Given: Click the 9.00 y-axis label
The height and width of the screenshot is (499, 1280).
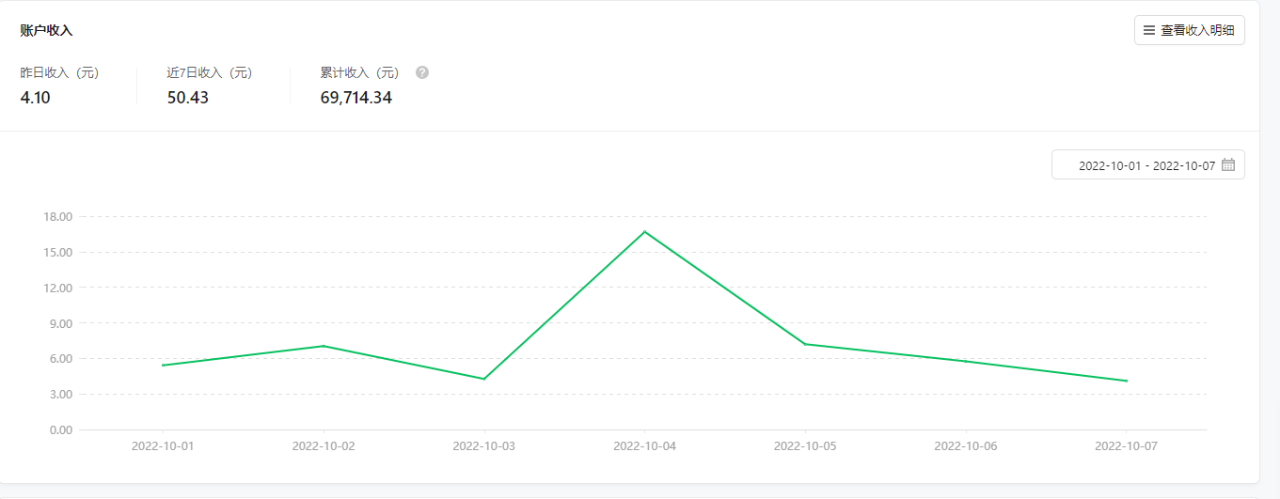Looking at the screenshot, I should point(60,323).
